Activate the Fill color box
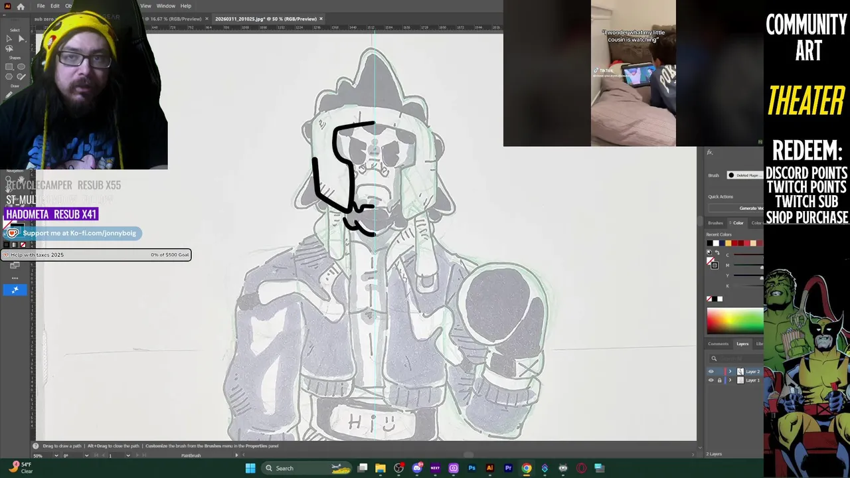This screenshot has height=478, width=850. pyautogui.click(x=711, y=260)
